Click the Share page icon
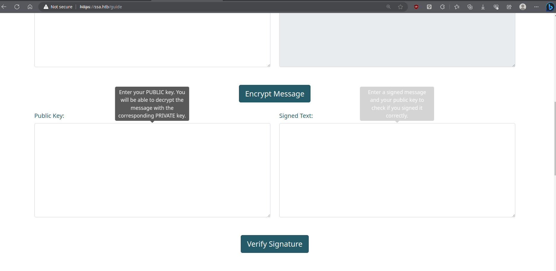 509,7
